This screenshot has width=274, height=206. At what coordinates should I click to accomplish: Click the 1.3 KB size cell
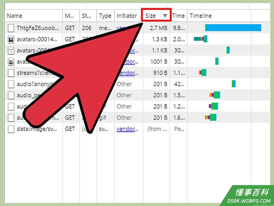[x=159, y=39]
